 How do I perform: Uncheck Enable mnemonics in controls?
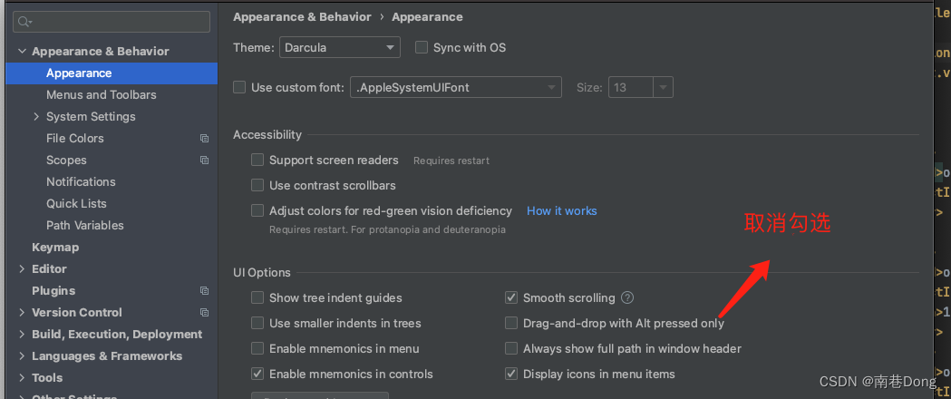click(x=257, y=374)
